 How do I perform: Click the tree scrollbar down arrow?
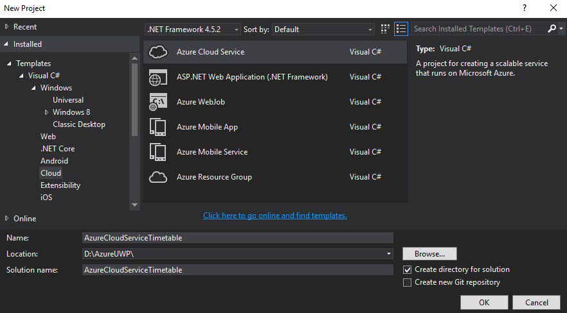[x=135, y=205]
